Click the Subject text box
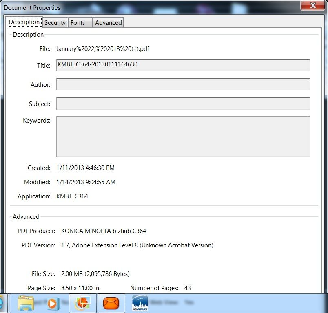This screenshot has width=328, height=313. (183, 104)
